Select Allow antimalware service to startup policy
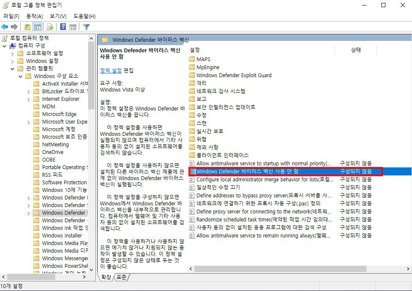 [280, 163]
